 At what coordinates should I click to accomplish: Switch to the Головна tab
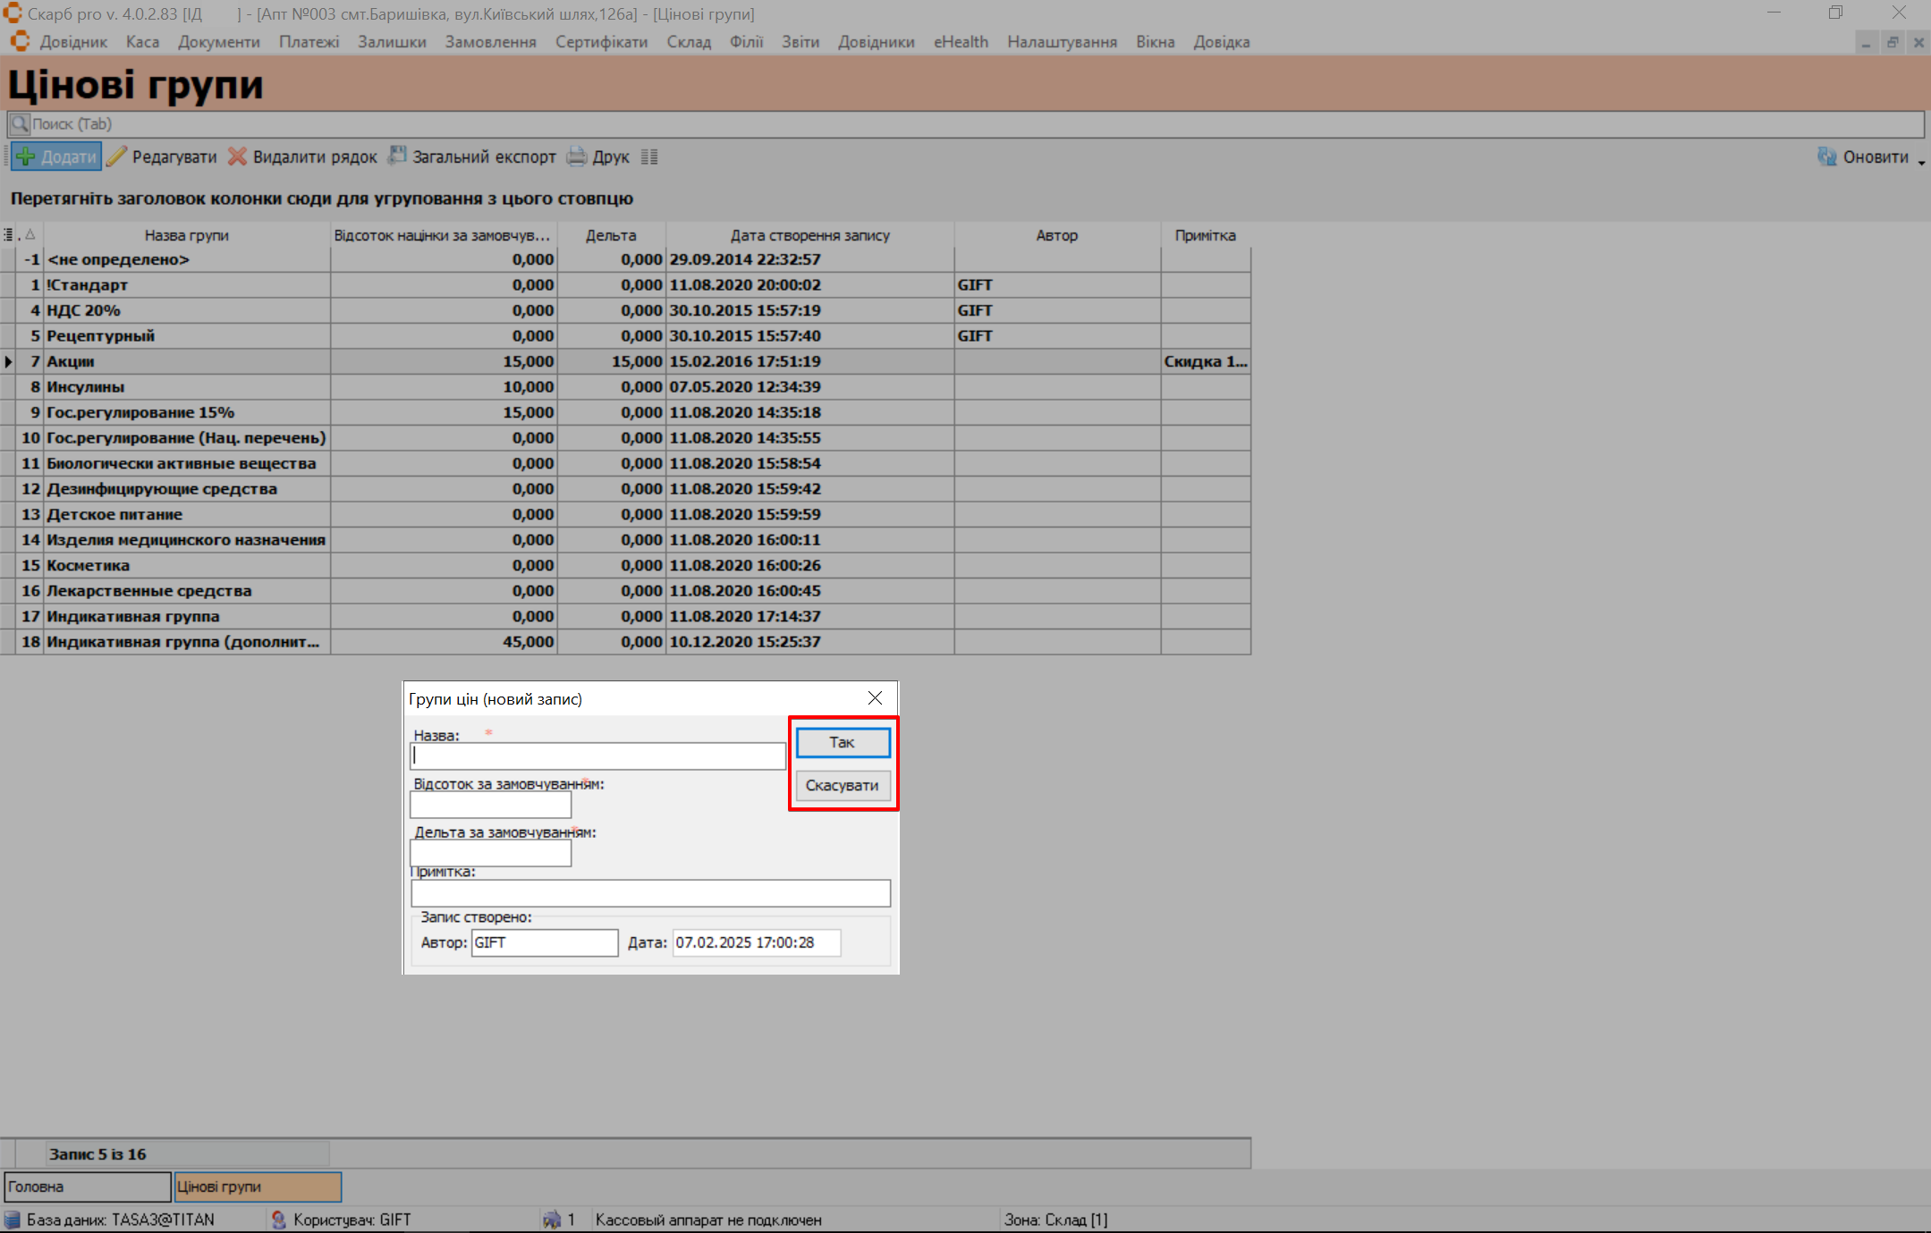[87, 1187]
